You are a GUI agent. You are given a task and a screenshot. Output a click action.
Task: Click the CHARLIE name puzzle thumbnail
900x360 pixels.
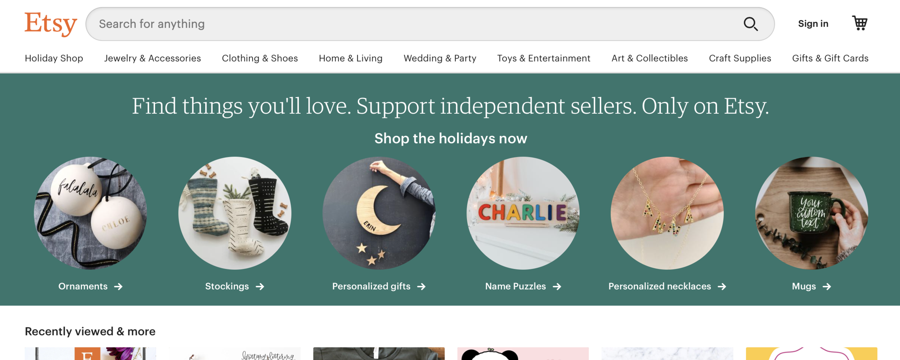click(524, 212)
